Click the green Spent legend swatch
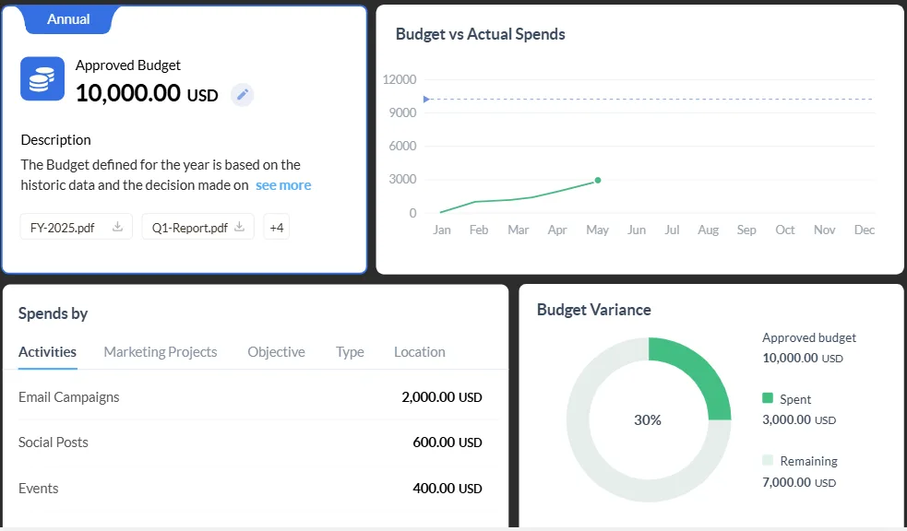The height and width of the screenshot is (531, 907). pos(768,398)
